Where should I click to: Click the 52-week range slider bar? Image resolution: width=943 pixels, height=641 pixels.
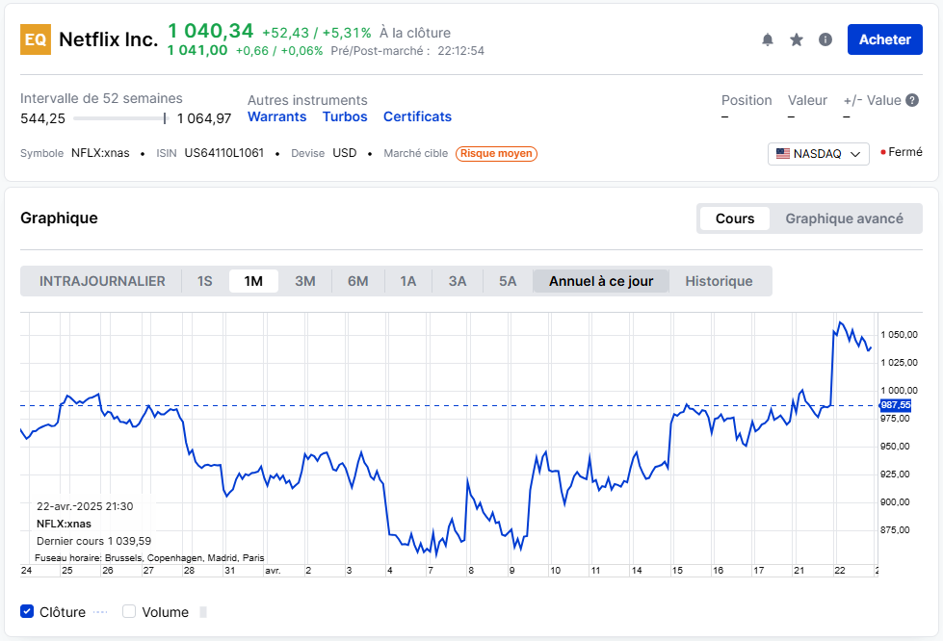pyautogui.click(x=119, y=118)
